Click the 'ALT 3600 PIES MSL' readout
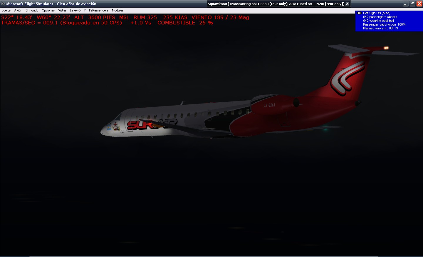 [102, 17]
